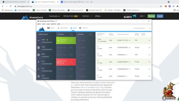This screenshot has width=179, height=101.
Task: Toggle BCN row visibility eye icon
Action: click(149, 55)
